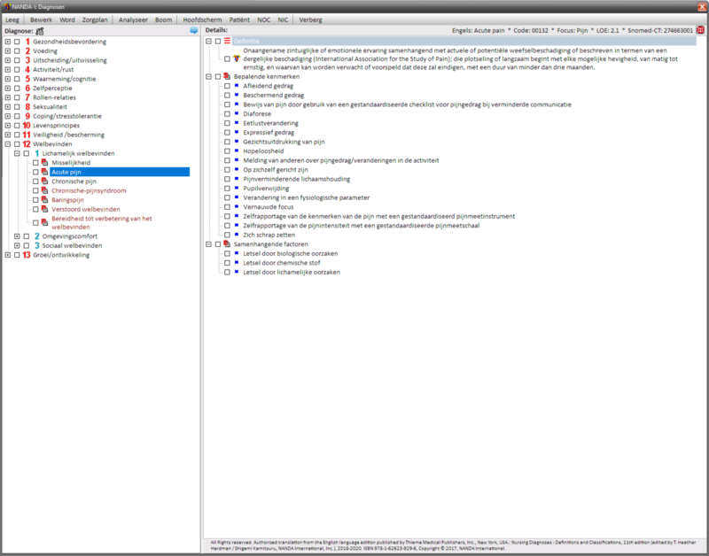Check the box for Afleidend gedrag
Viewport: 709px width, 556px height.
[x=227, y=86]
